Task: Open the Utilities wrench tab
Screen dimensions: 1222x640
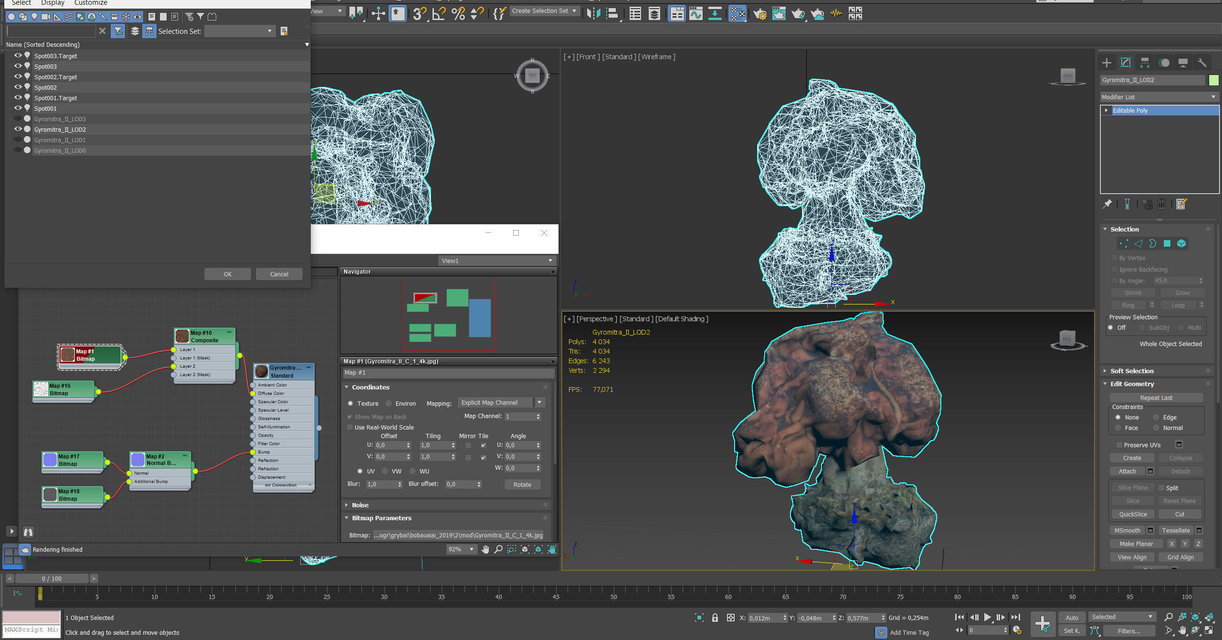Action: tap(1202, 63)
